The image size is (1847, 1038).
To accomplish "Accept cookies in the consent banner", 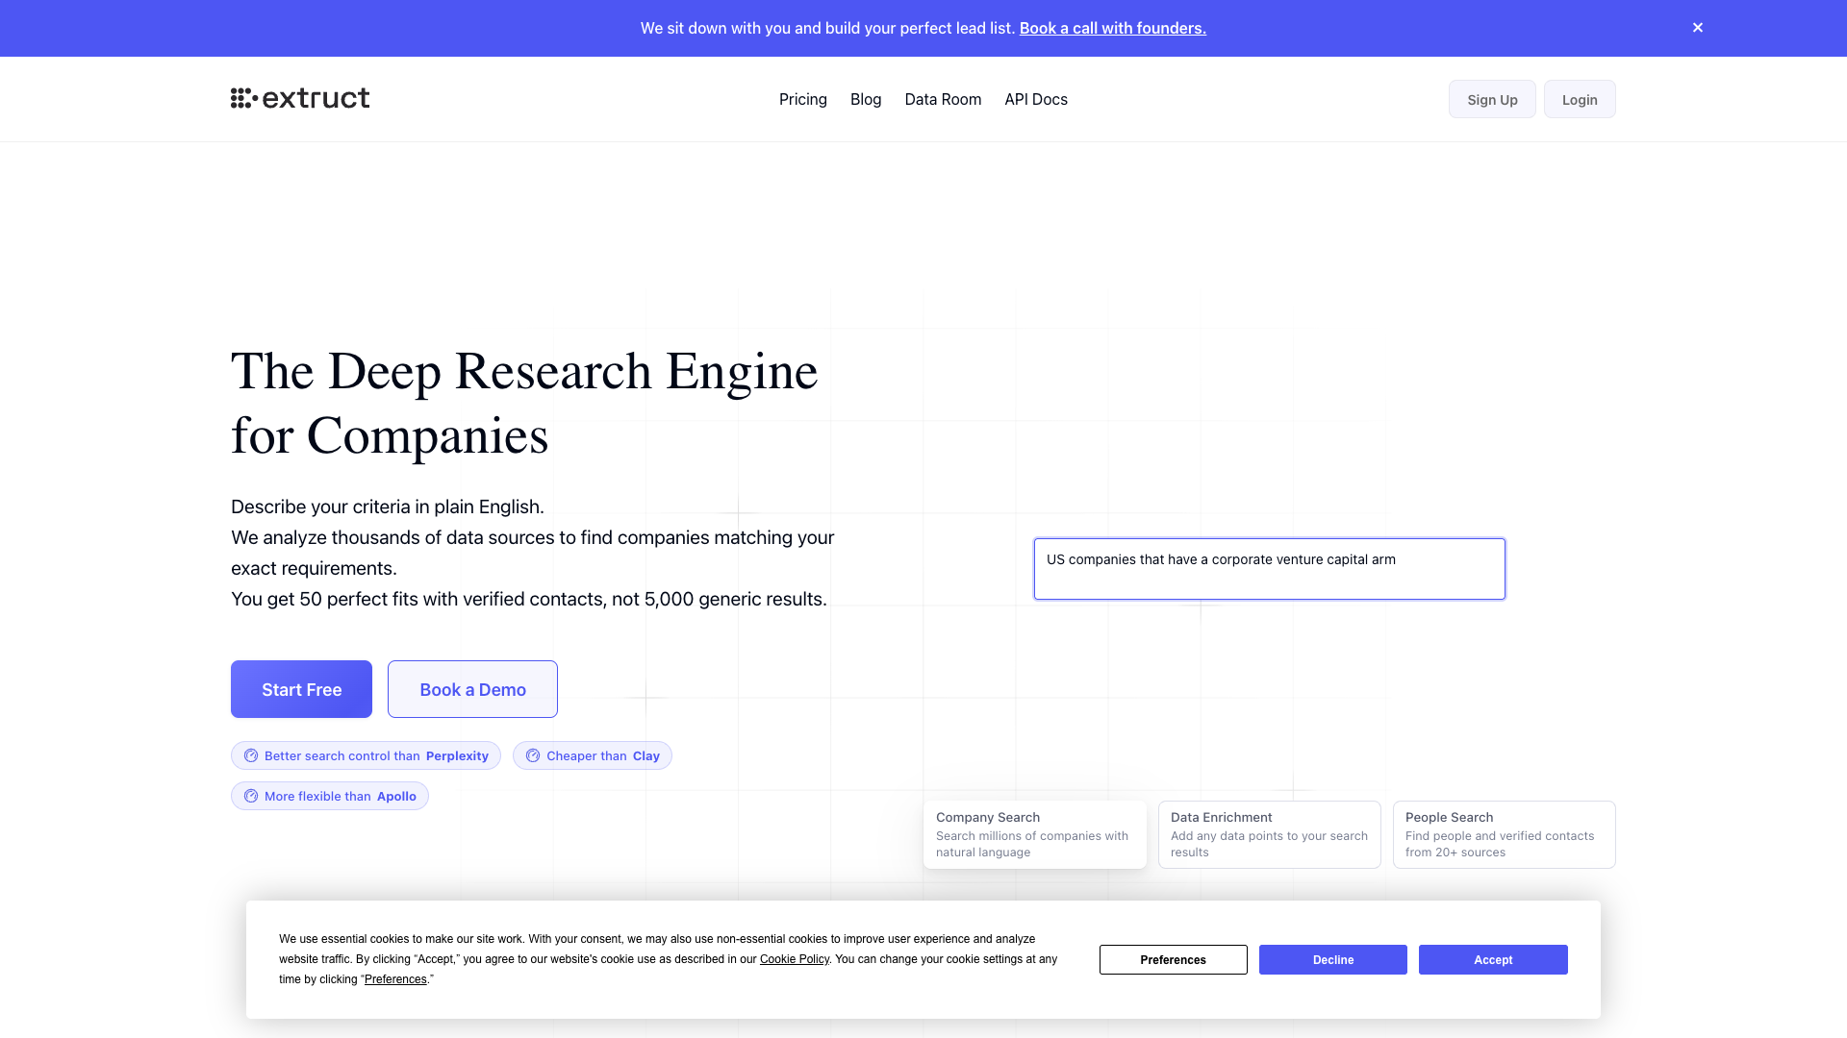I will (1493, 959).
